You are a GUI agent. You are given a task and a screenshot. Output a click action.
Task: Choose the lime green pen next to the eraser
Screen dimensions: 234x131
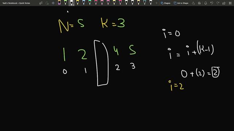click(65, 3)
